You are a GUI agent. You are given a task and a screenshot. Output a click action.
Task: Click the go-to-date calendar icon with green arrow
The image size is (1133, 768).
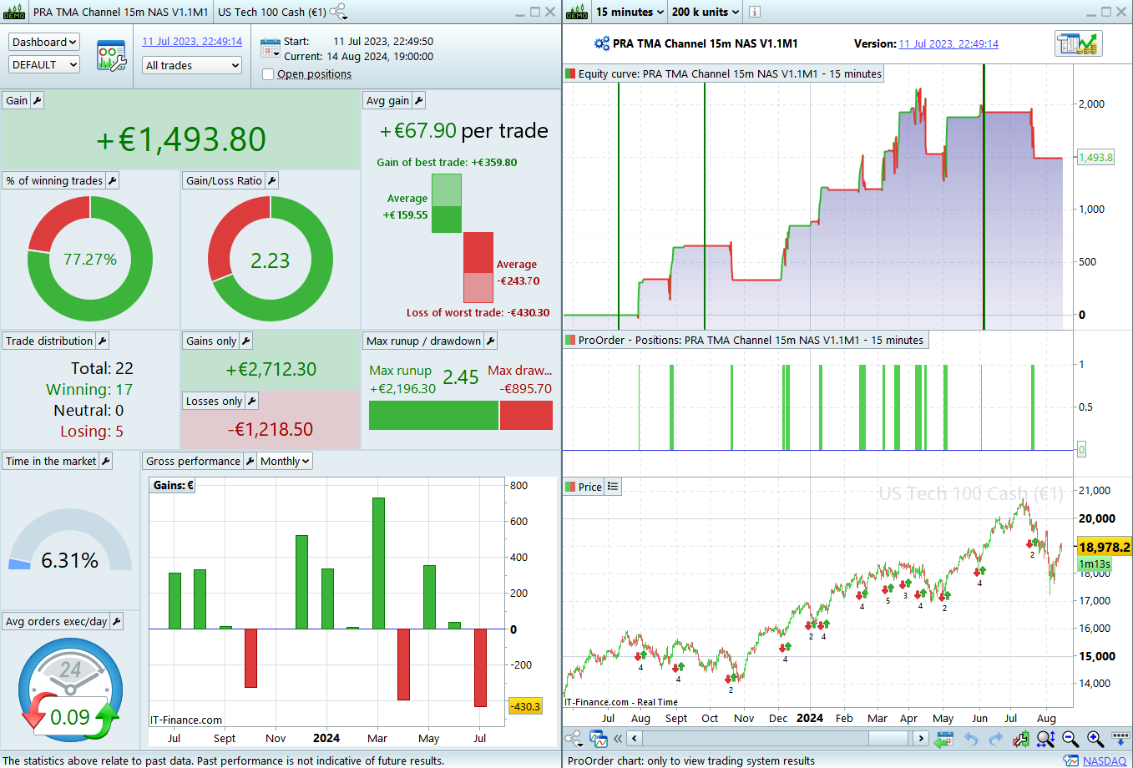pyautogui.click(x=944, y=738)
